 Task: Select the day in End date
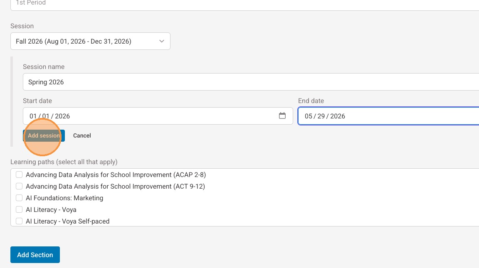321,116
